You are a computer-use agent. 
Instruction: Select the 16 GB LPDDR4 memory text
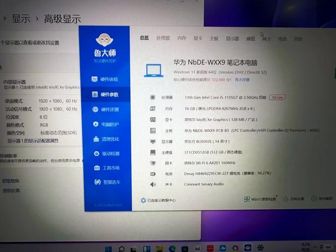219,108
